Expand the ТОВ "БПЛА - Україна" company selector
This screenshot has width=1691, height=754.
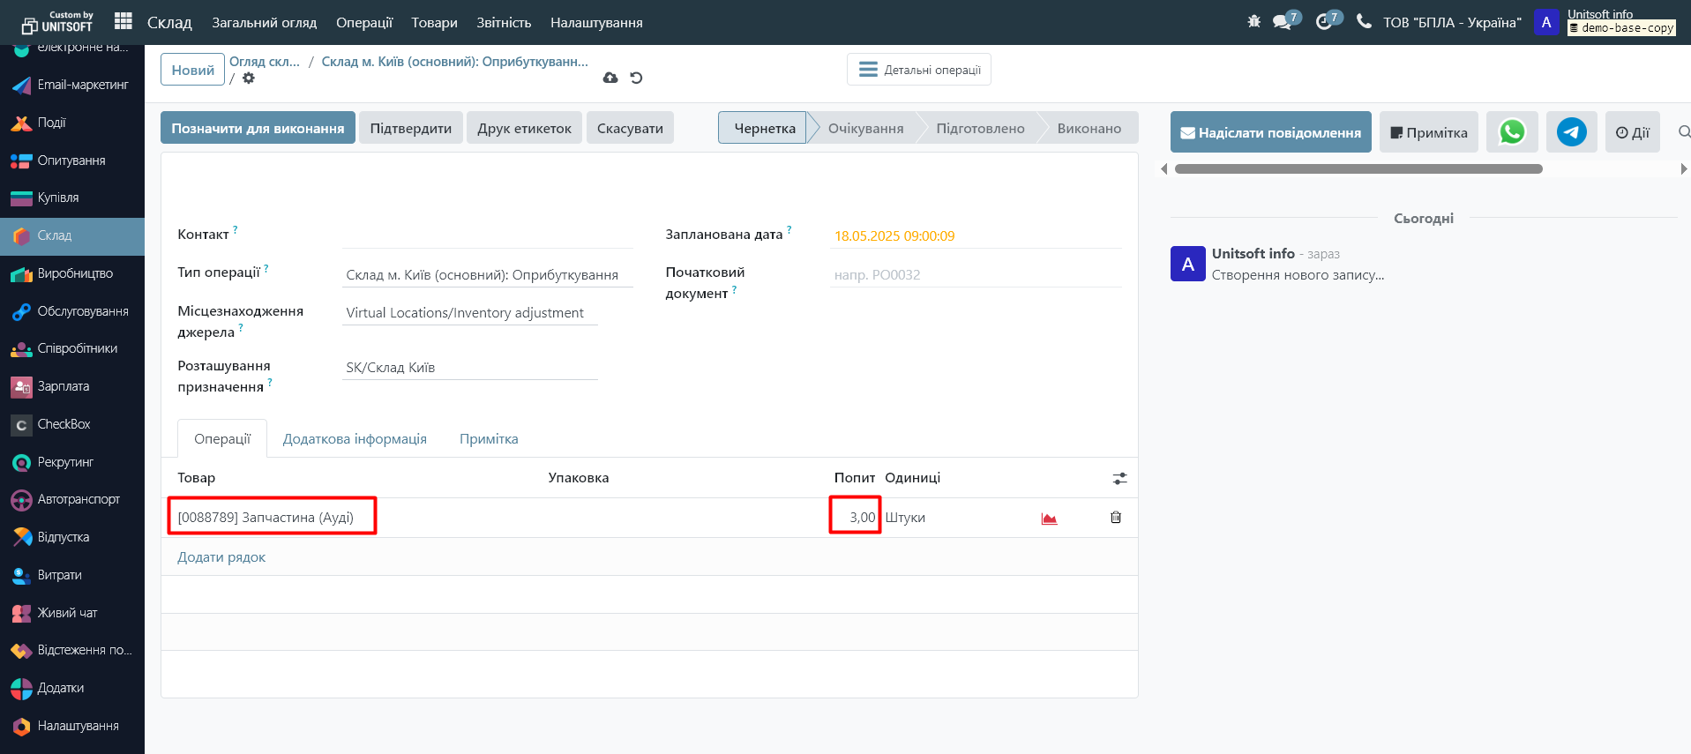point(1451,22)
